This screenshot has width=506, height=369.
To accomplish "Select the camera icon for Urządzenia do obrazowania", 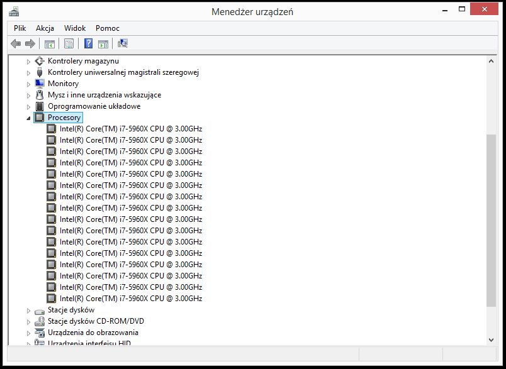I will click(x=40, y=333).
